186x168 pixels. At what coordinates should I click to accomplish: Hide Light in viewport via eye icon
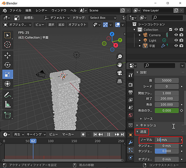tap(176, 40)
